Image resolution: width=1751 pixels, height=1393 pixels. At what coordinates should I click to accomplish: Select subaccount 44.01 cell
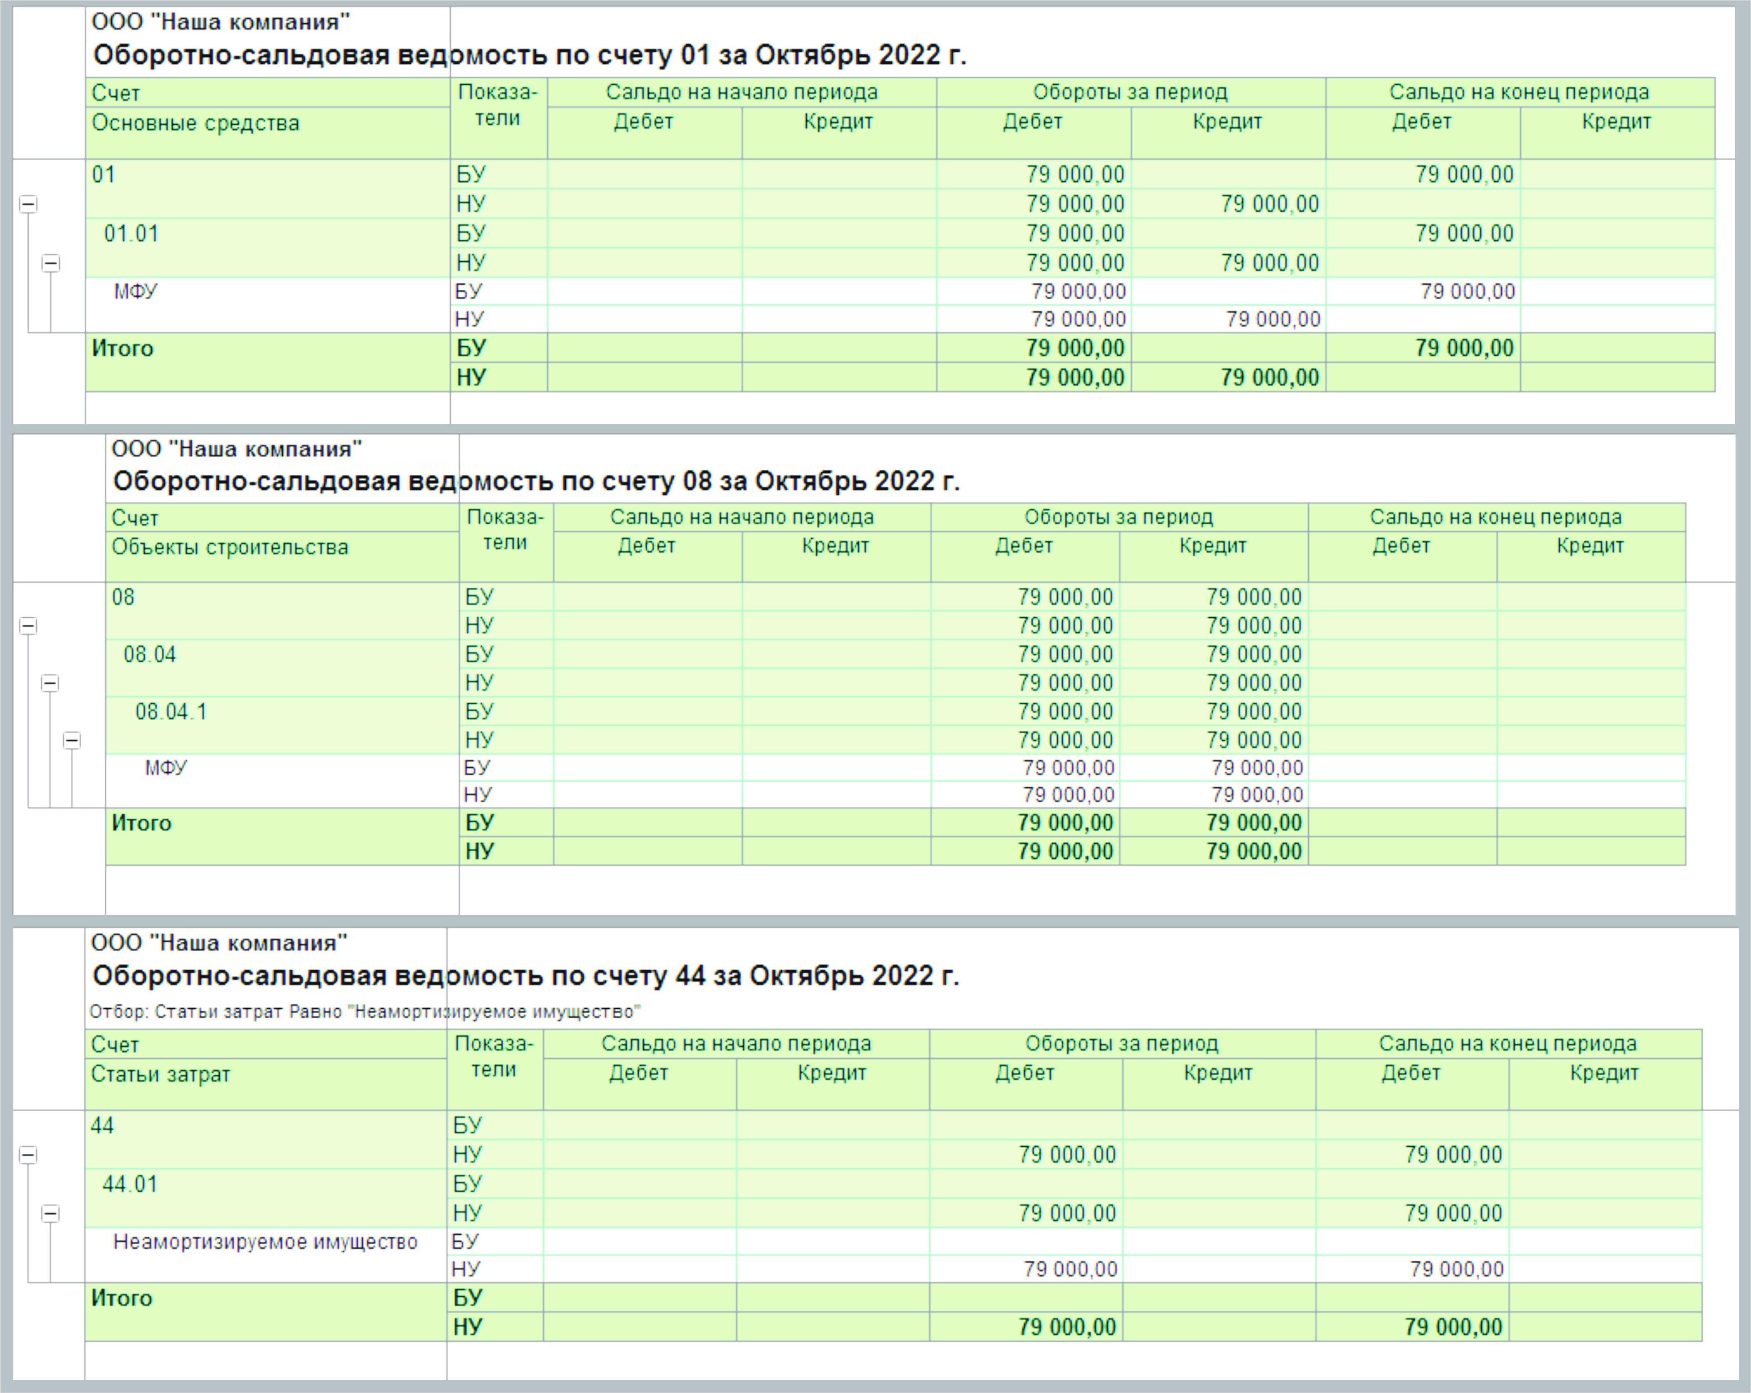tap(266, 1198)
